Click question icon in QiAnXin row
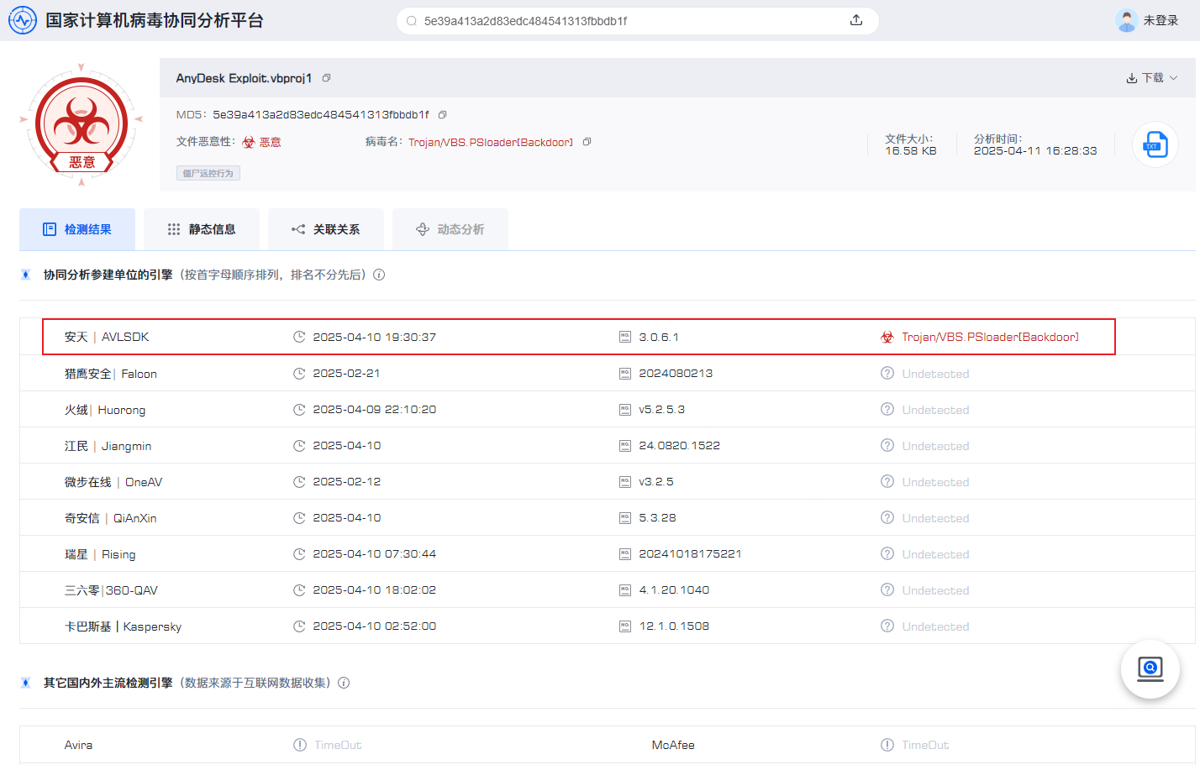This screenshot has width=1200, height=765. [887, 517]
